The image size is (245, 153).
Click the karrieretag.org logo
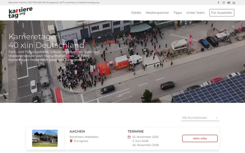tap(20, 13)
